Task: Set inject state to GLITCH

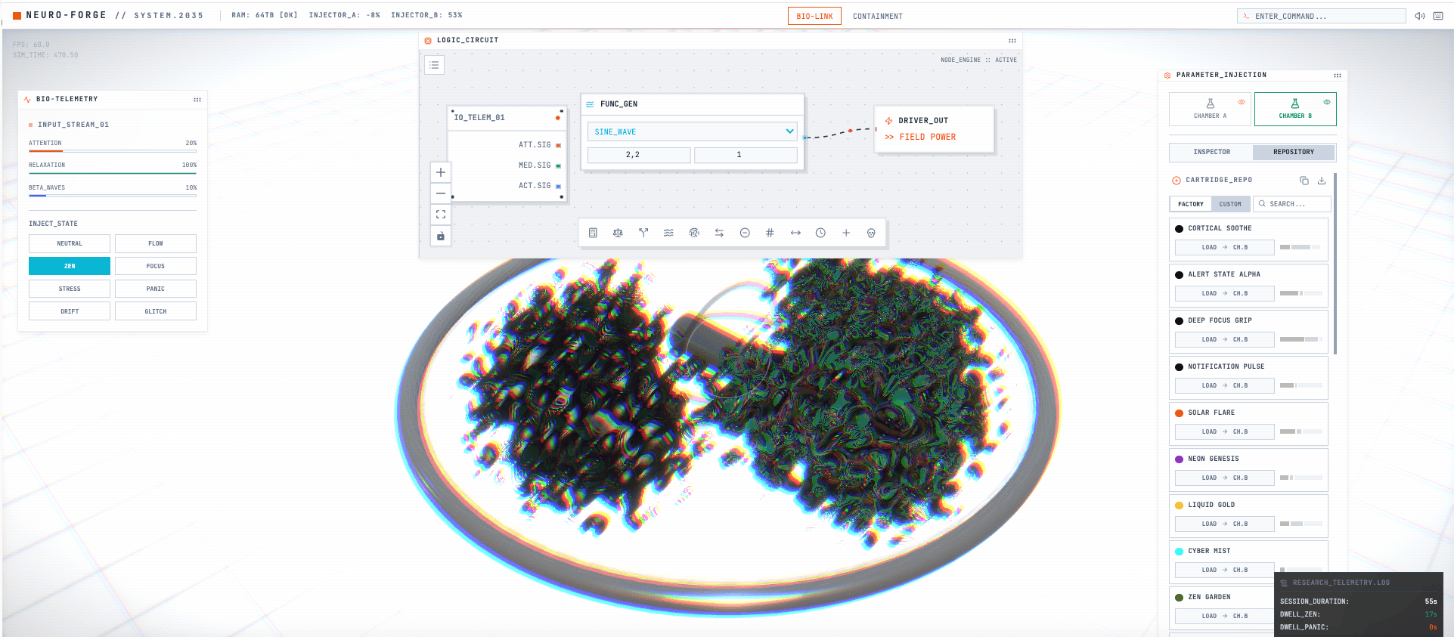Action: [x=156, y=311]
